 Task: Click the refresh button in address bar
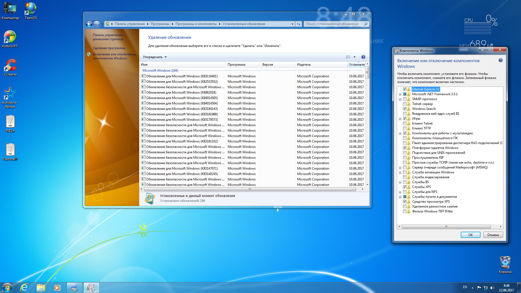coord(298,24)
